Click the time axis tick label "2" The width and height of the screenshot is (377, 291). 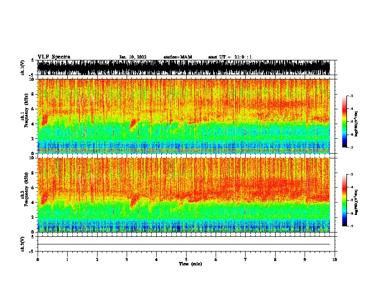click(97, 260)
